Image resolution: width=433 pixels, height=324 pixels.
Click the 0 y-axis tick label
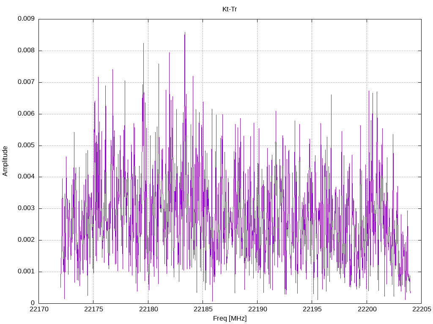(33, 303)
